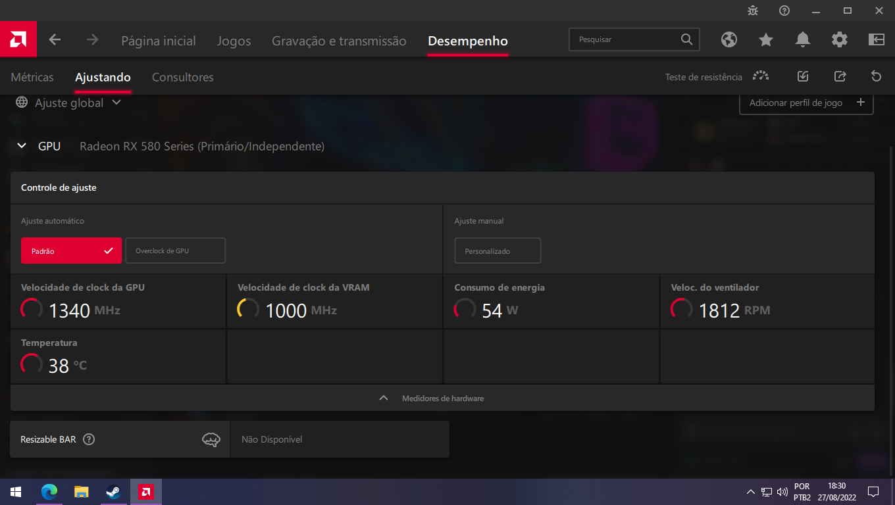Click the AMD logo home icon
895x505 pixels.
(18, 39)
